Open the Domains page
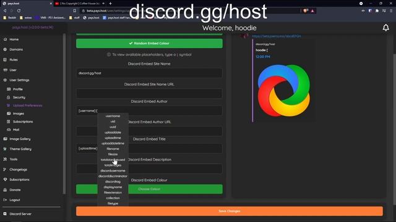 tap(13, 49)
